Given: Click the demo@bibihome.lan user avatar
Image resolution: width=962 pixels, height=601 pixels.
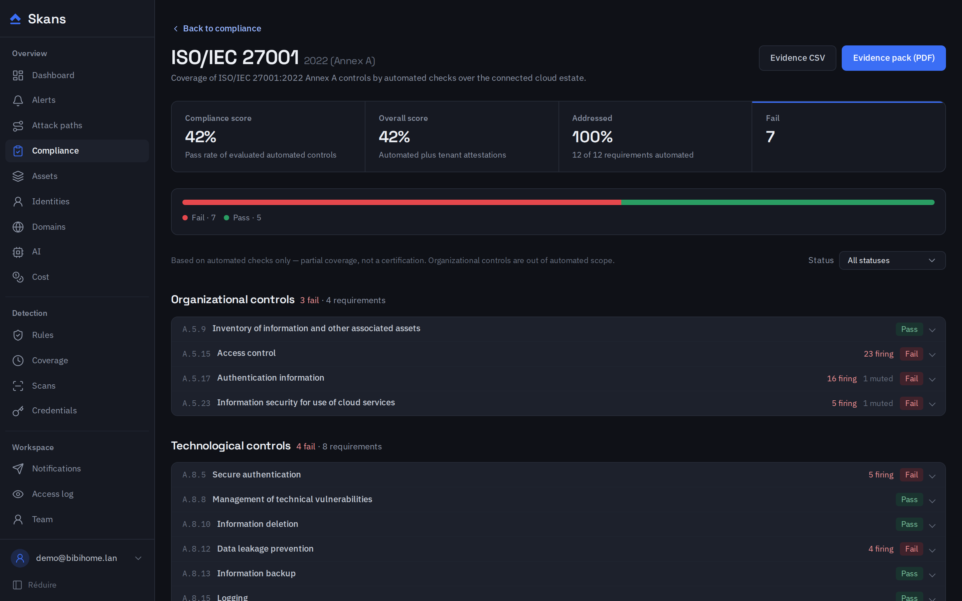Looking at the screenshot, I should click(20, 558).
